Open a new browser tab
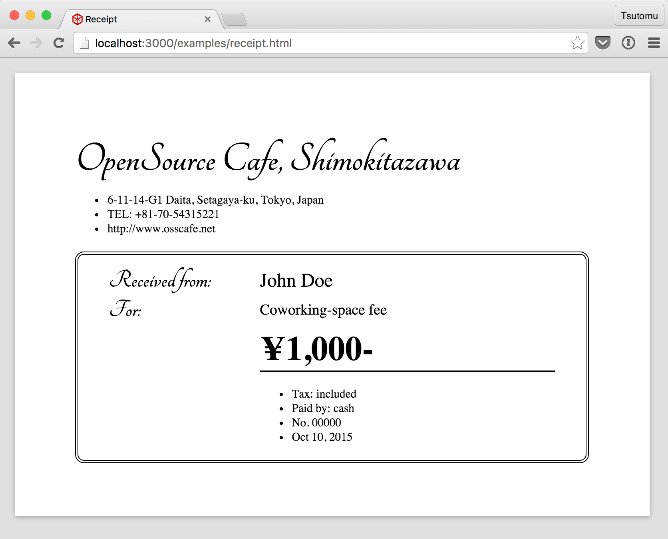This screenshot has width=668, height=539. click(235, 19)
